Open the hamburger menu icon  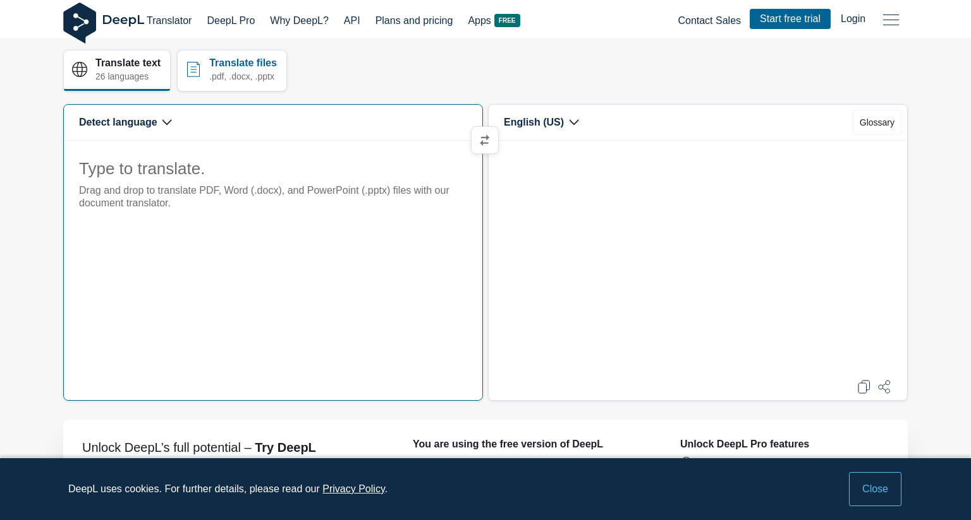click(891, 20)
